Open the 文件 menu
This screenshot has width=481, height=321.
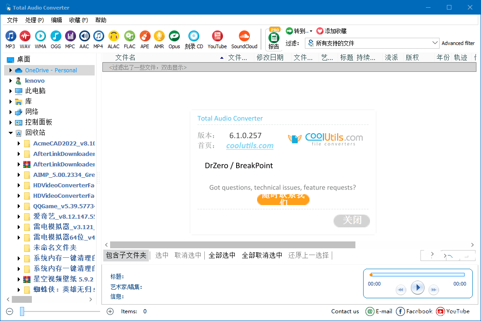click(12, 20)
